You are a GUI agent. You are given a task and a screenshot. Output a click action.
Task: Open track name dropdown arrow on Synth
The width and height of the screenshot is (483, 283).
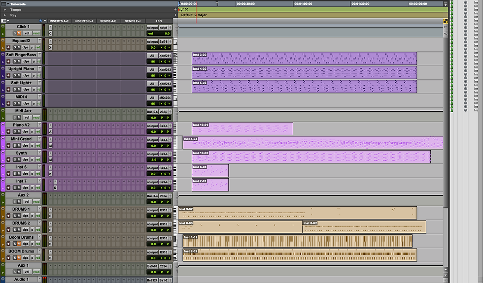pos(39,153)
